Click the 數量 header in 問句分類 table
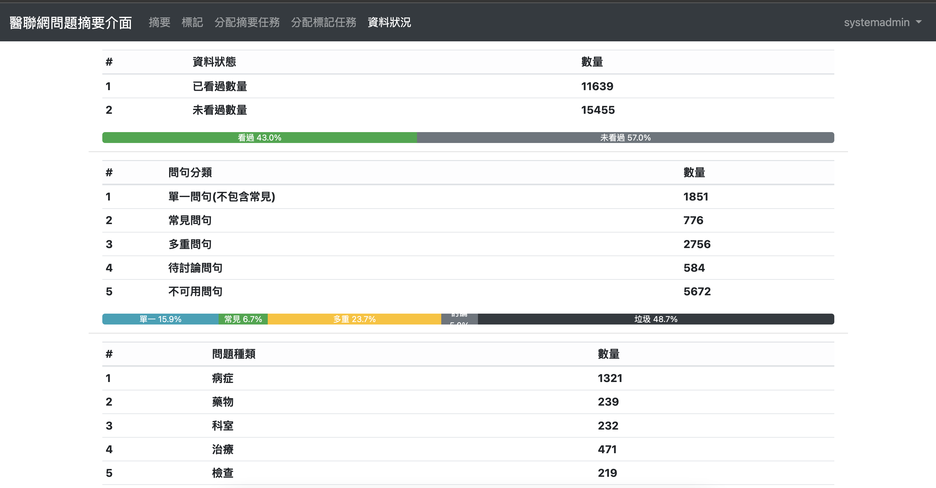The height and width of the screenshot is (488, 936). [694, 173]
